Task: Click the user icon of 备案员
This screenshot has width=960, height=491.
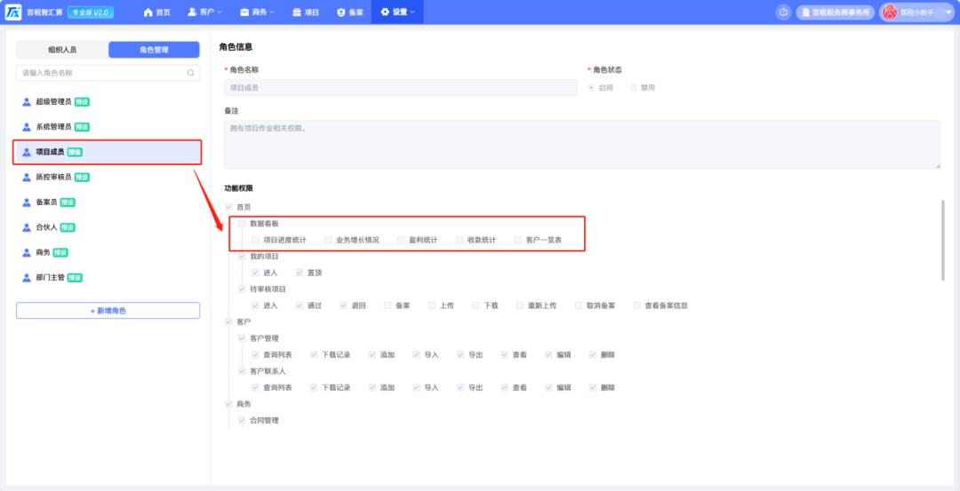Action: [27, 202]
